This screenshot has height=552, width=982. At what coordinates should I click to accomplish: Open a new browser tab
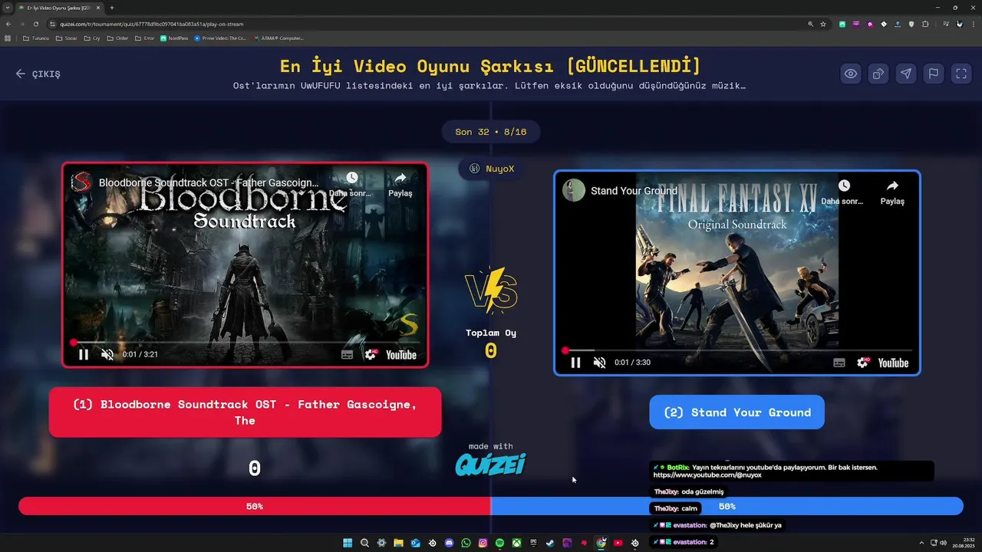(112, 8)
